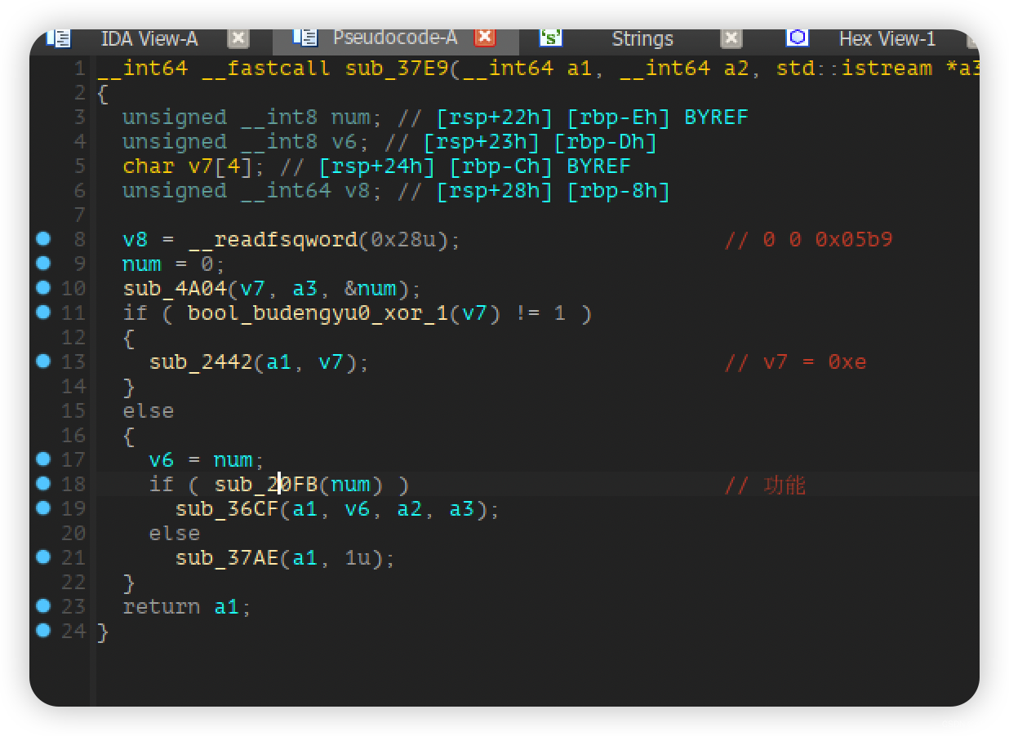
Task: Click the opening brace on line 2
Action: pyautogui.click(x=103, y=93)
